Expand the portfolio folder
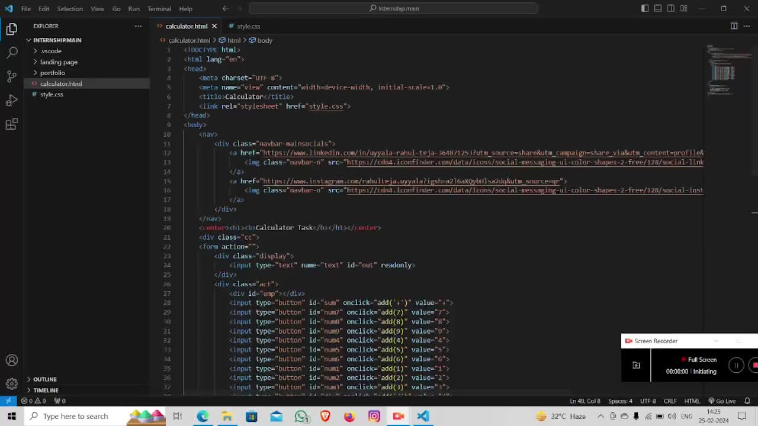758x426 pixels. tap(52, 73)
